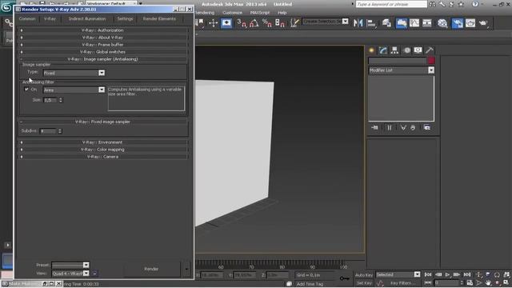Expand the V-Ray Color mapping rollout
Image resolution: width=512 pixels, height=288 pixels.
(102, 150)
